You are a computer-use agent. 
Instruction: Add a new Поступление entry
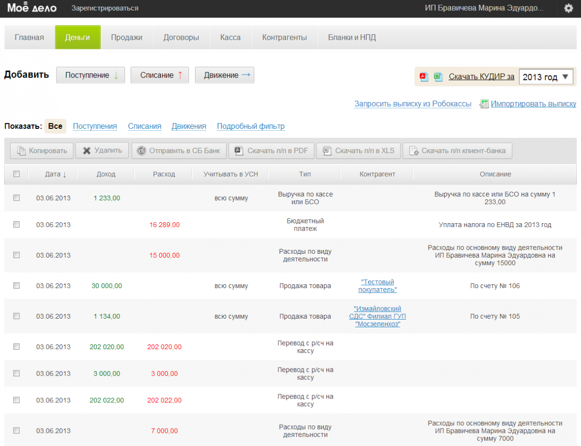[x=91, y=75]
